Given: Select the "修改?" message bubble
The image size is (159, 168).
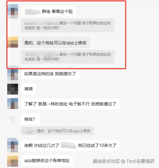Looking at the screenshot, I should (x=31, y=119).
